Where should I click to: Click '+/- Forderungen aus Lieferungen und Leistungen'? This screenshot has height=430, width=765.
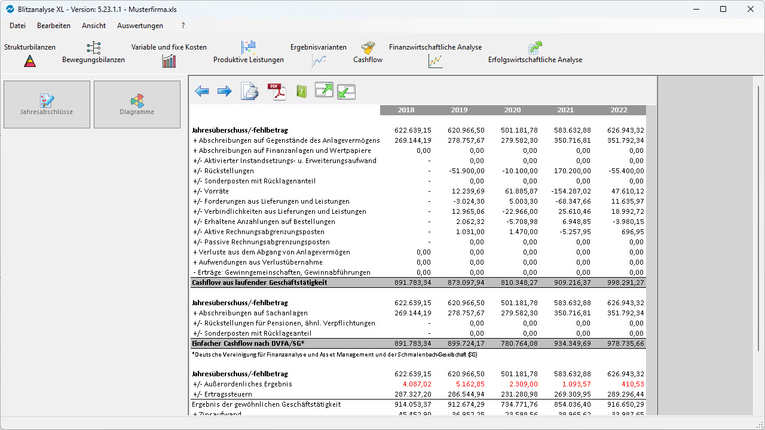[x=271, y=201]
